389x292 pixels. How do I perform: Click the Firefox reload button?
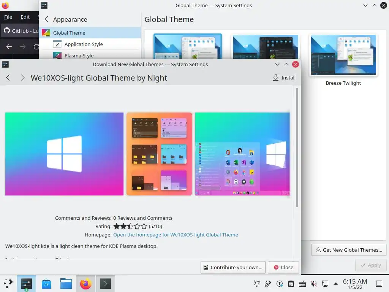(36, 47)
